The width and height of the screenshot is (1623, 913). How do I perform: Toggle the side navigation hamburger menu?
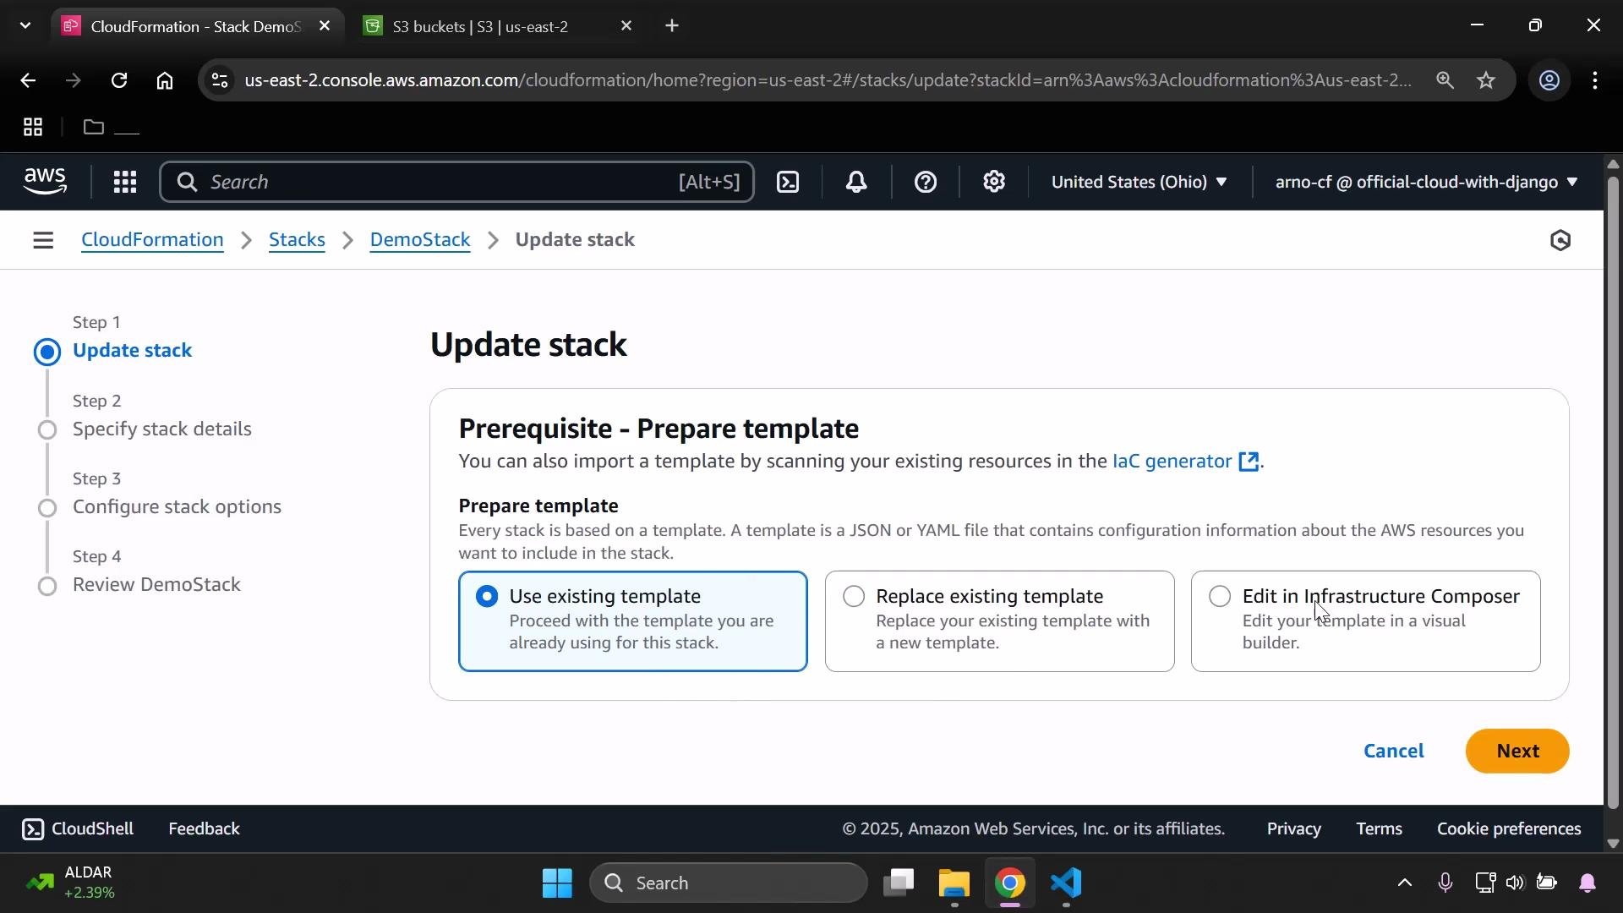pos(43,241)
